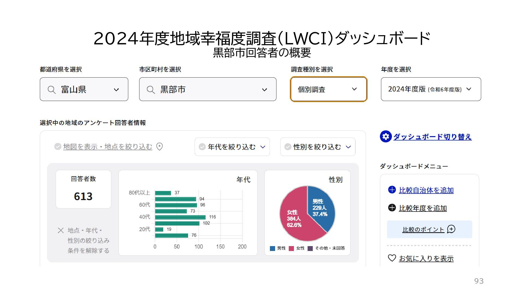Click the 女性 legend color swatch

[x=291, y=248]
